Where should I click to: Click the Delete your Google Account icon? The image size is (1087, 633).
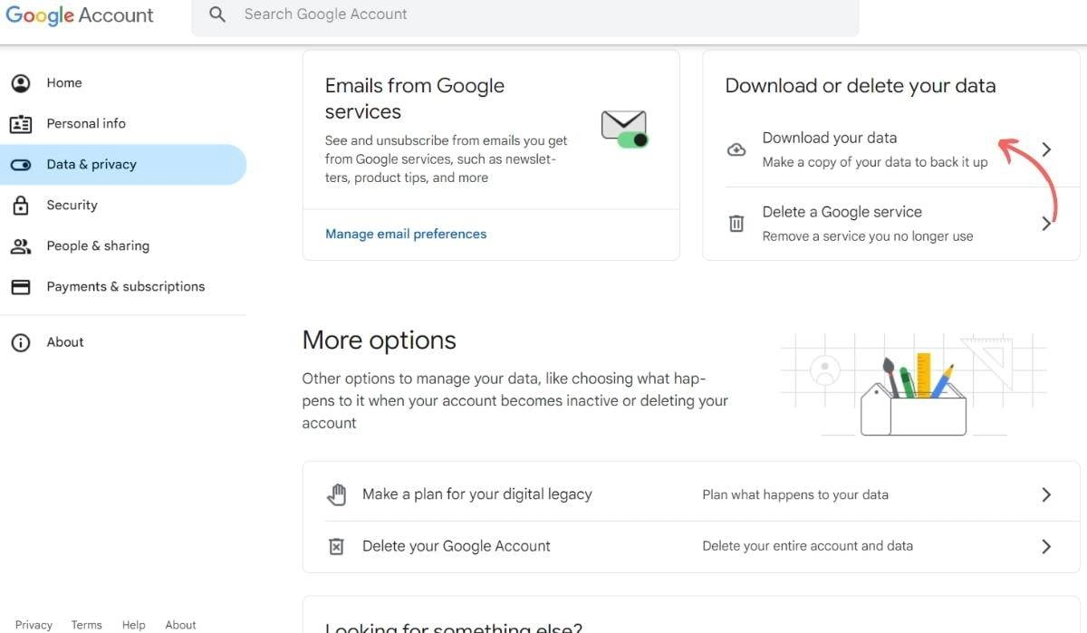336,545
